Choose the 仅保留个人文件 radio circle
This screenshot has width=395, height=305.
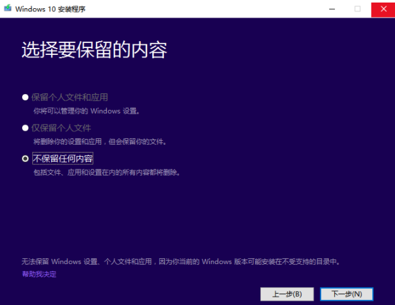coord(25,128)
